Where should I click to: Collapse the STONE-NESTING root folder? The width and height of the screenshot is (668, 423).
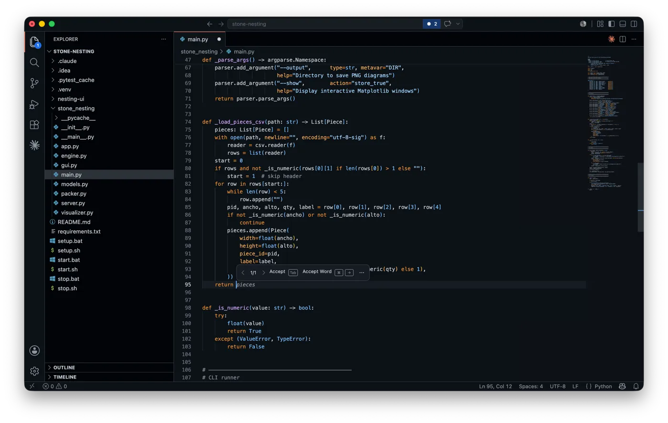click(x=73, y=52)
